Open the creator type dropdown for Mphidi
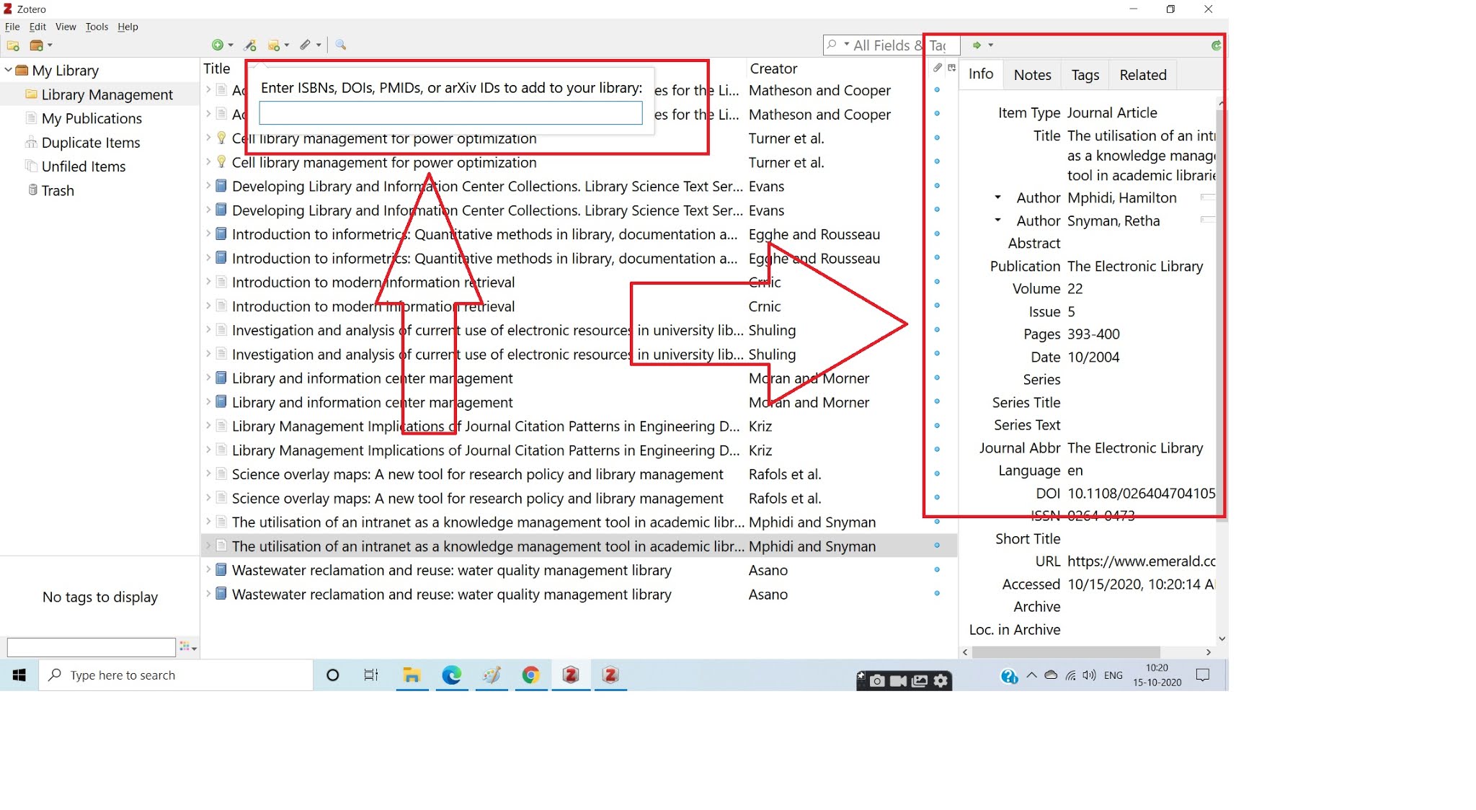Viewport: 1476px width, 810px height. pyautogui.click(x=997, y=197)
